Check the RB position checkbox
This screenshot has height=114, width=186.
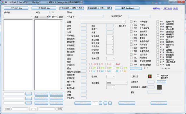(114, 71)
